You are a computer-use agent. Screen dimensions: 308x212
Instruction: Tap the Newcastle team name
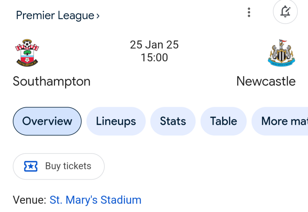[266, 81]
